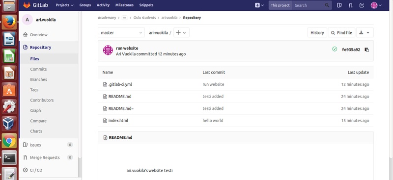Click the Academany breadcrumb link
This screenshot has width=393, height=180.
click(x=107, y=18)
